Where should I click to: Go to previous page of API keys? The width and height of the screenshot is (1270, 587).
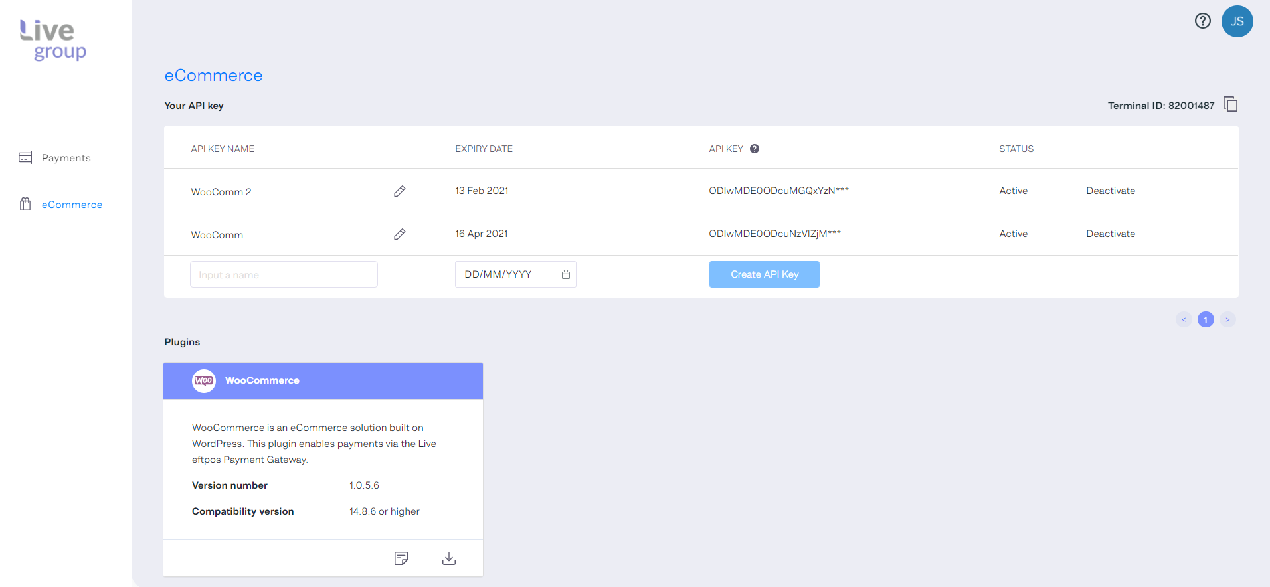point(1184,319)
